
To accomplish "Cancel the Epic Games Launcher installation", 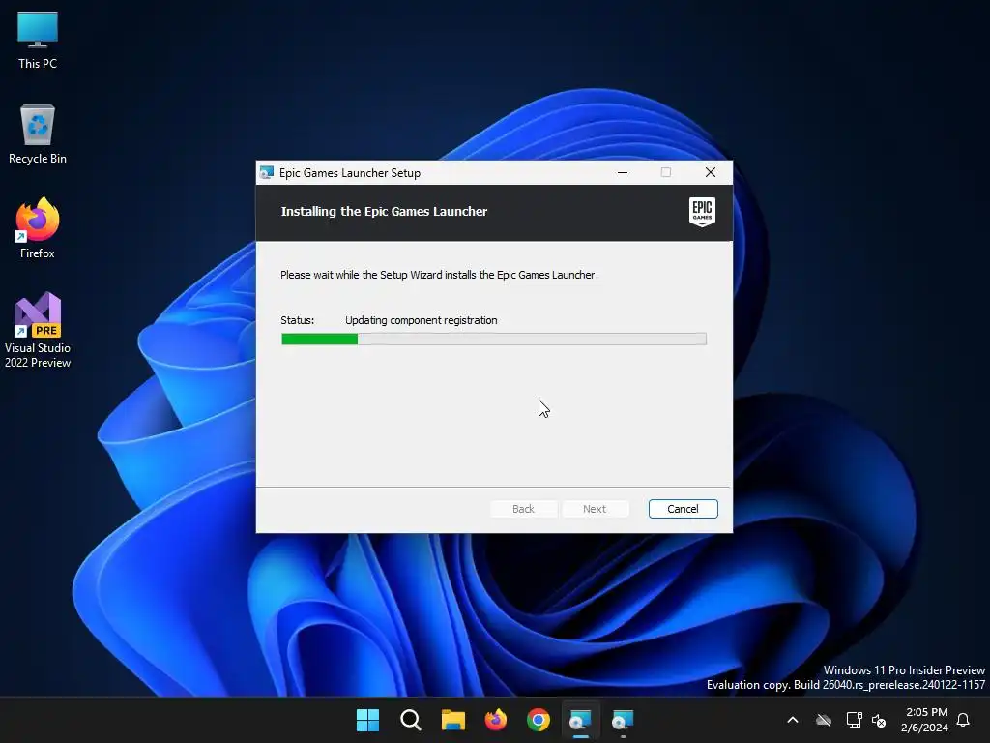I will 683,509.
